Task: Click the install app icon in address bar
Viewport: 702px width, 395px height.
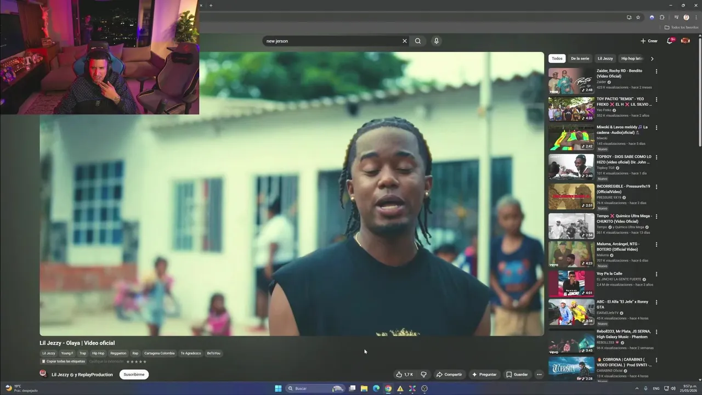Action: 629,18
